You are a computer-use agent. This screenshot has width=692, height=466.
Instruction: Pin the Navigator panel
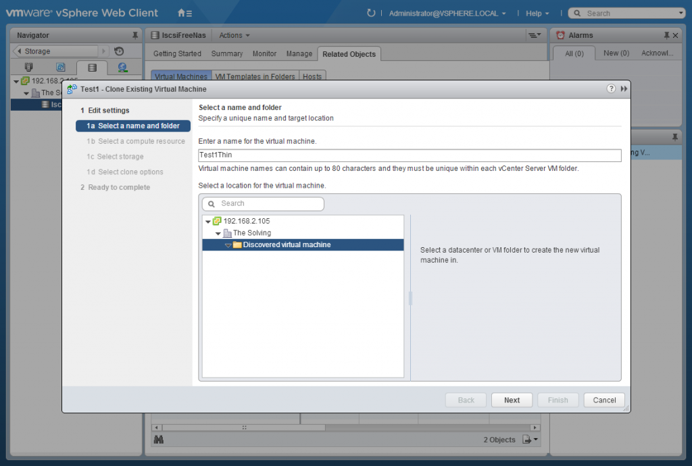tap(135, 34)
